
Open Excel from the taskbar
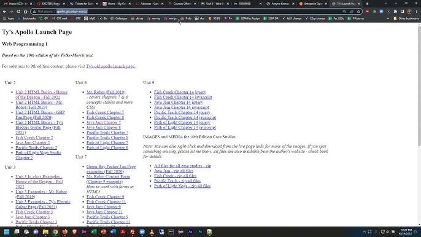click(x=94, y=231)
